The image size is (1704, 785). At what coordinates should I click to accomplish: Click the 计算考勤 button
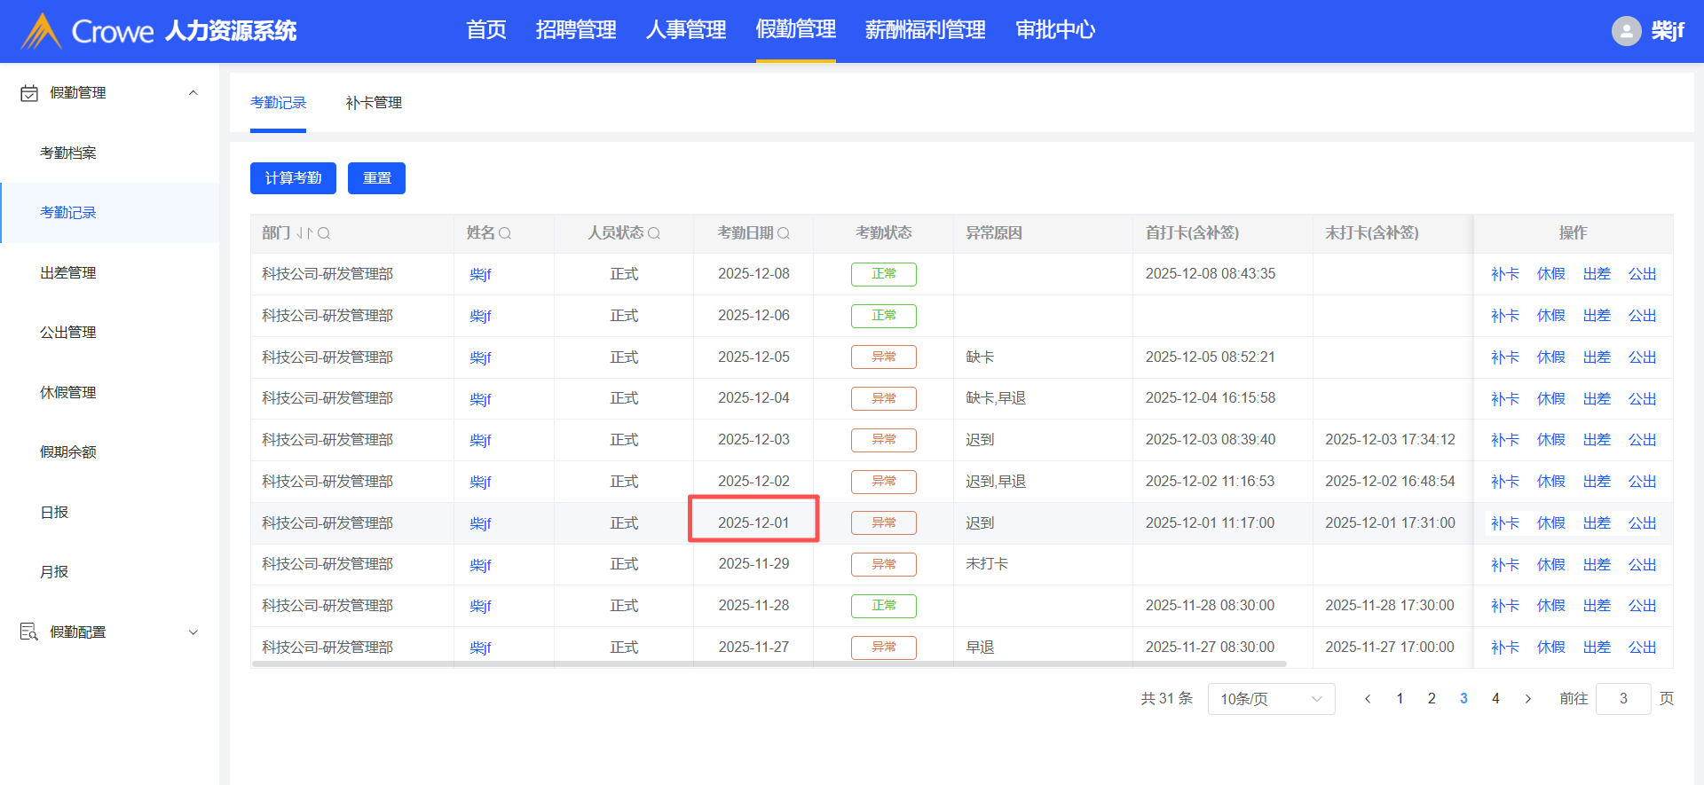pos(293,178)
